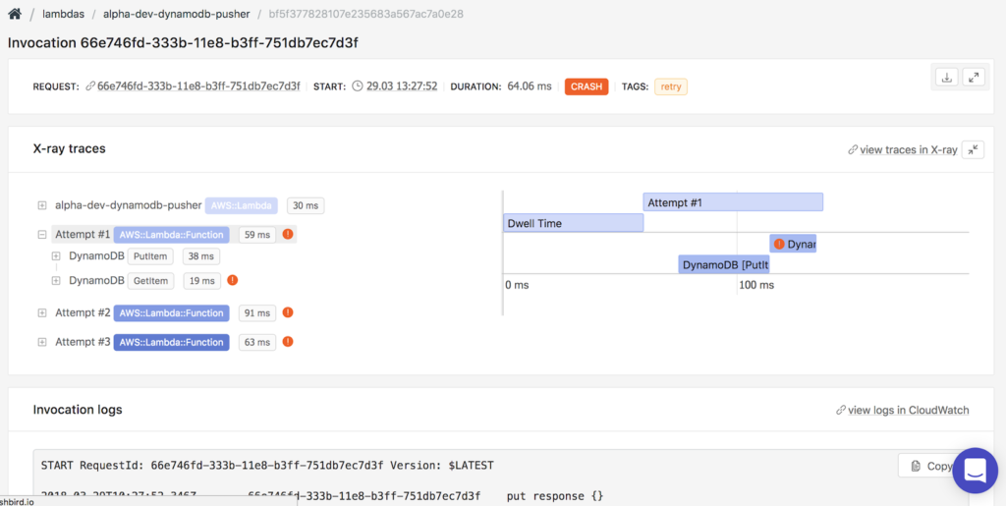This screenshot has height=506, width=1006.
Task: Expand the Attempt #3 trace row
Action: point(42,342)
